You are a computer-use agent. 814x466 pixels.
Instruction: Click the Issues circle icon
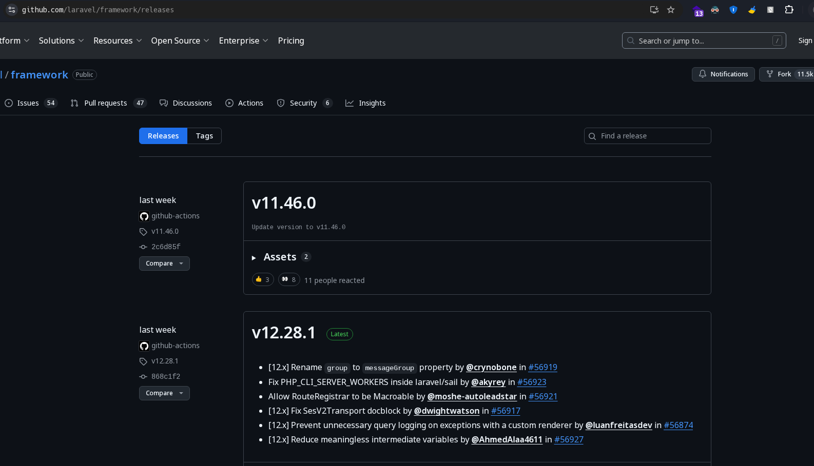[x=9, y=103]
